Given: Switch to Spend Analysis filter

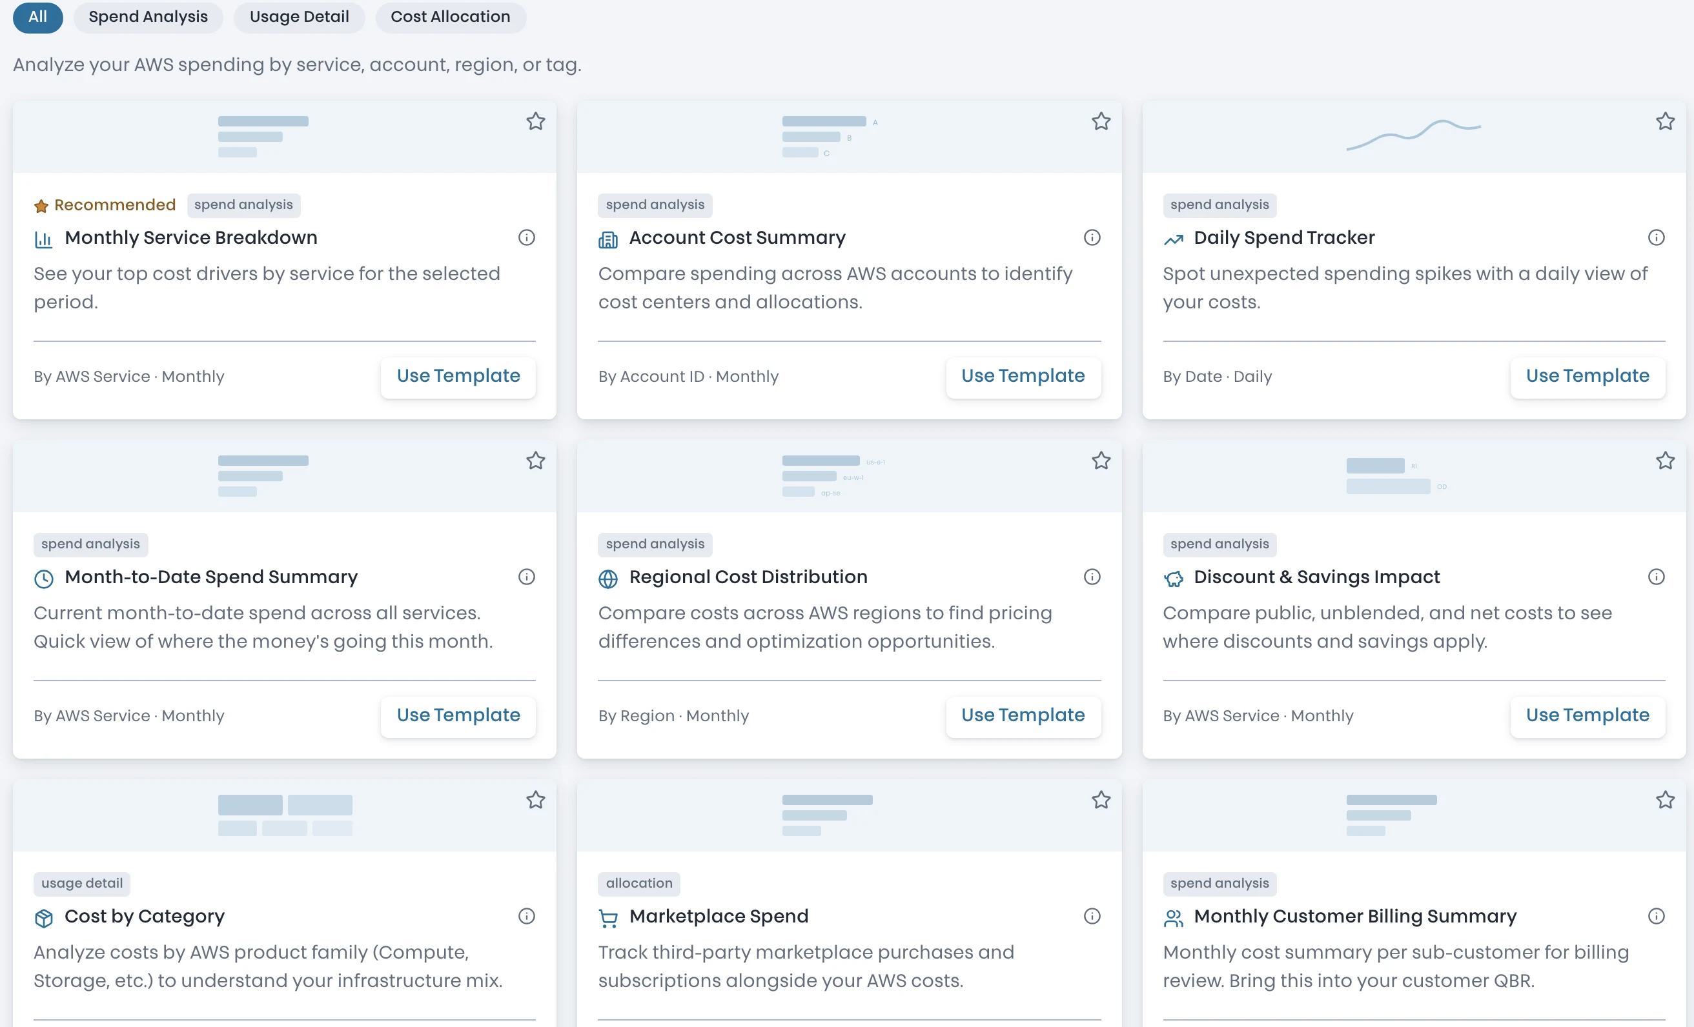Looking at the screenshot, I should [x=148, y=17].
